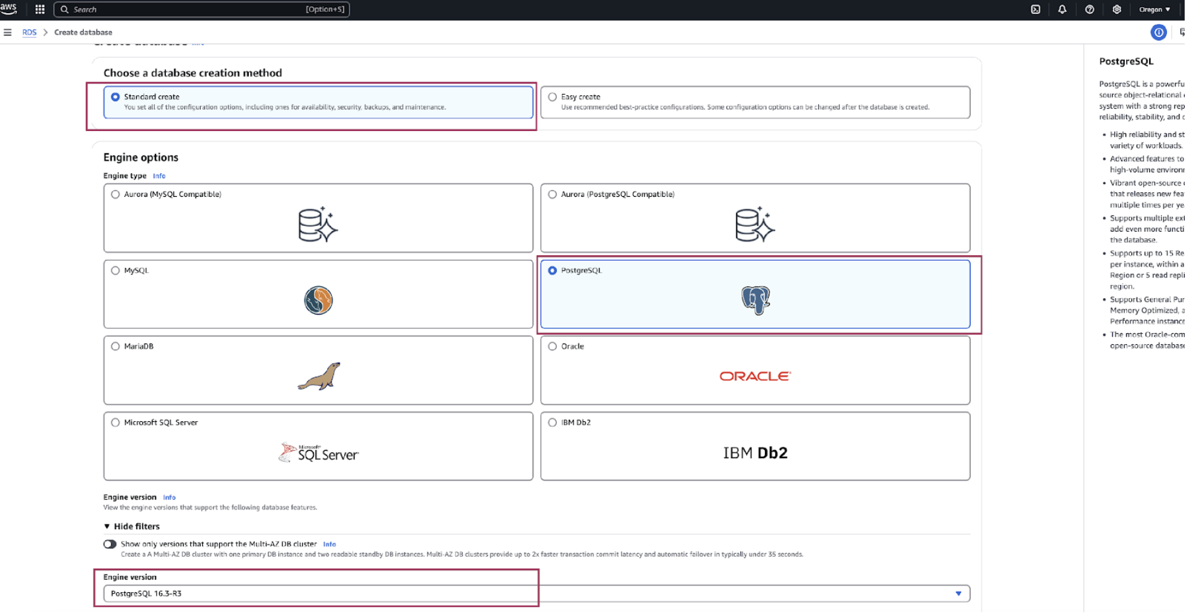Click the PostgreSQL help panel title
Image resolution: width=1186 pixels, height=616 pixels.
click(x=1126, y=61)
